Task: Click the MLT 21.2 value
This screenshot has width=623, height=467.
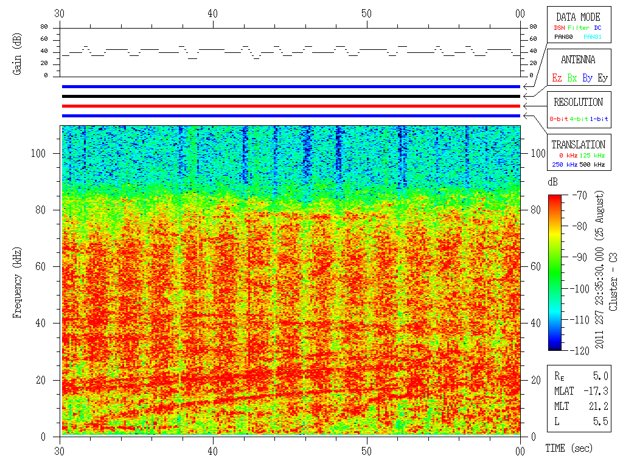Action: [599, 406]
